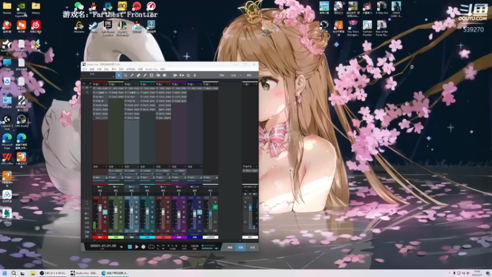Toggle the Loop button in transport
The width and height of the screenshot is (492, 277).
click(x=151, y=247)
